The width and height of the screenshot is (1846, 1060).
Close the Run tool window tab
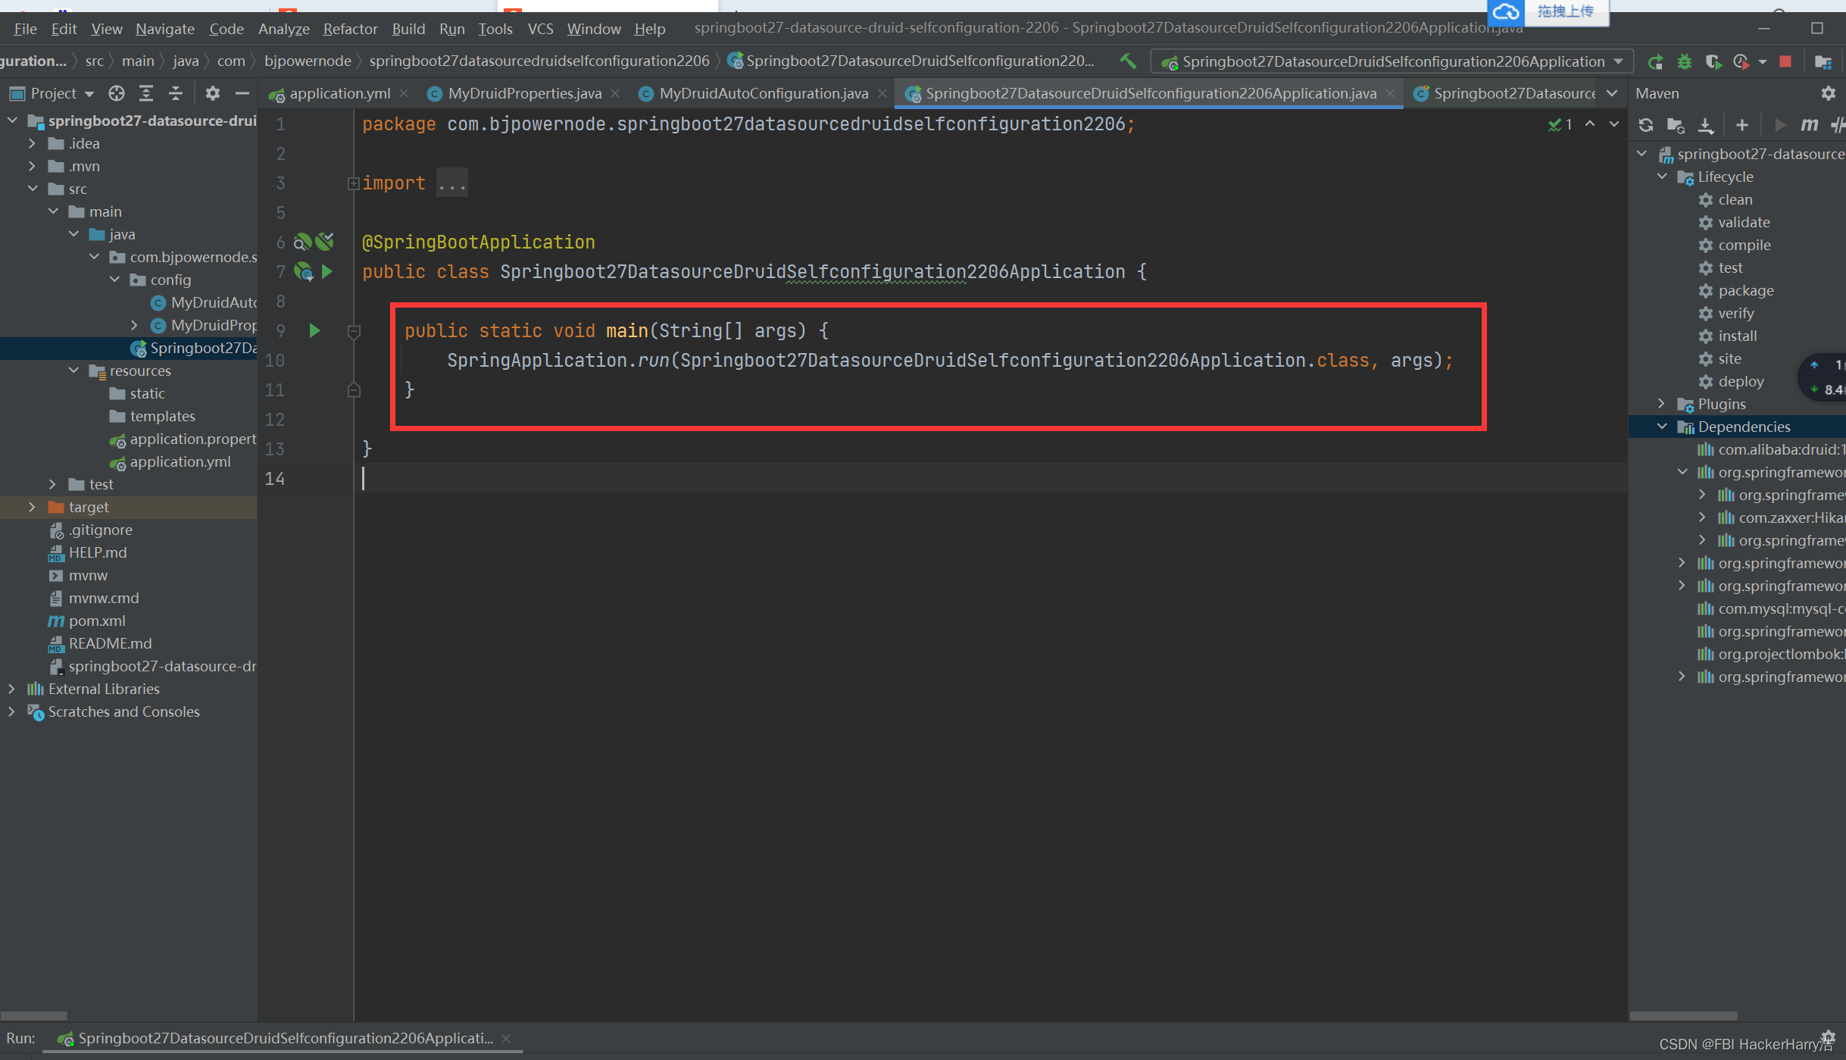[506, 1038]
